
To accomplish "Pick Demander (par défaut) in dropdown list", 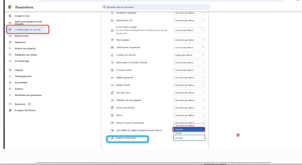I will pos(188,125).
